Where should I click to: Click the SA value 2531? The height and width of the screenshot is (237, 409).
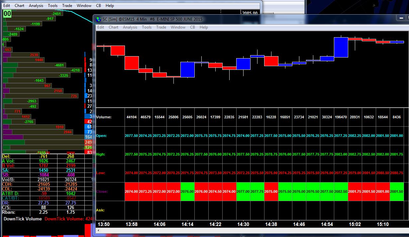tap(70, 170)
